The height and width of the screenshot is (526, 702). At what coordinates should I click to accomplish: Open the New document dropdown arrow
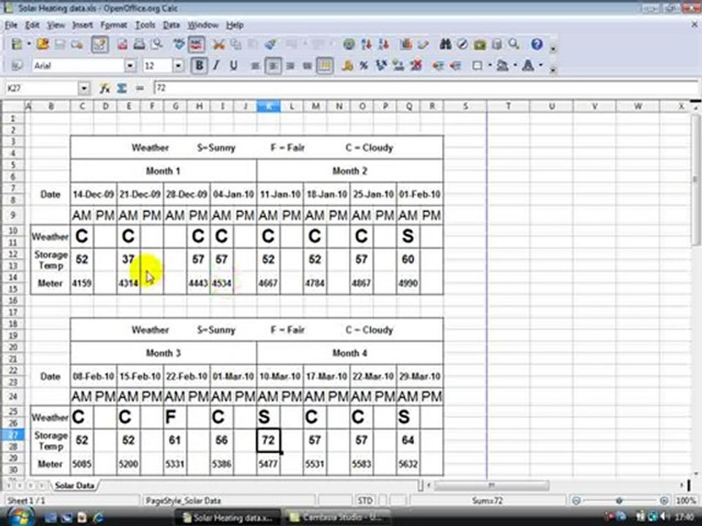tap(29, 44)
